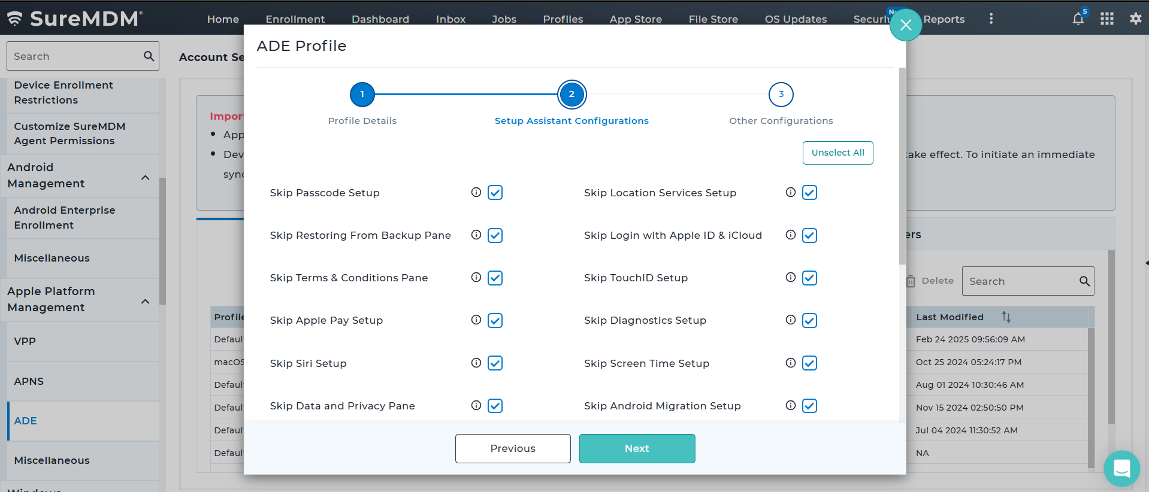Go to step 3 Other Configurations

[x=781, y=95]
